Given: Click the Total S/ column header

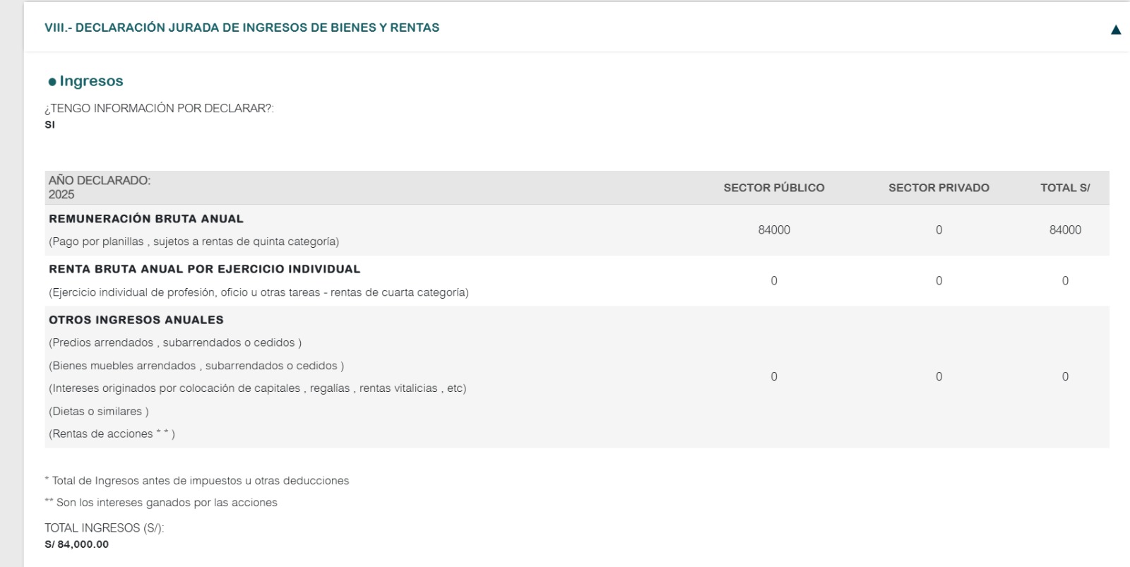Looking at the screenshot, I should click(x=1065, y=188).
